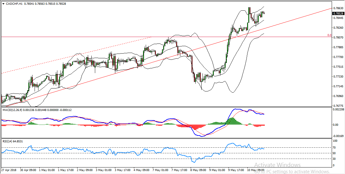
Task: Click price axis label 0.78445
Action: (x=338, y=18)
